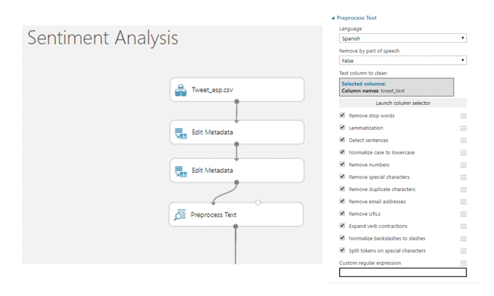Collapse the Preprocess Text properties section
This screenshot has height=296, width=494.
point(333,18)
